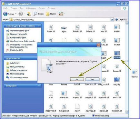Open the Правка menu
This screenshot has width=140, height=119.
pos(14,8)
